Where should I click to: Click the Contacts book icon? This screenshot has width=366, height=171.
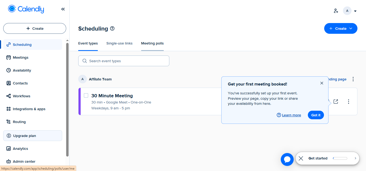[9, 83]
